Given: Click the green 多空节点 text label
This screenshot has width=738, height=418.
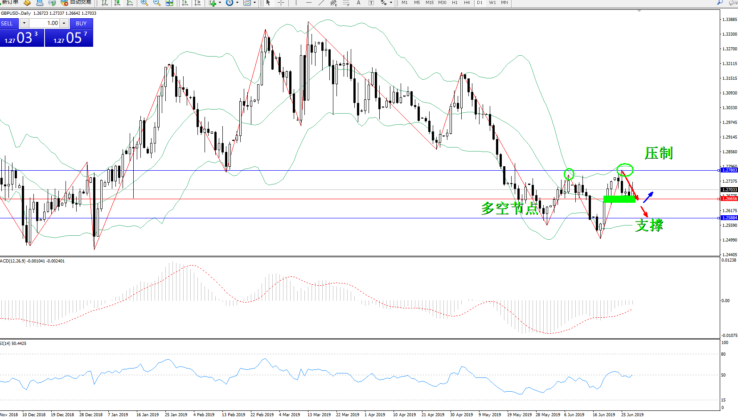Looking at the screenshot, I should coord(510,208).
